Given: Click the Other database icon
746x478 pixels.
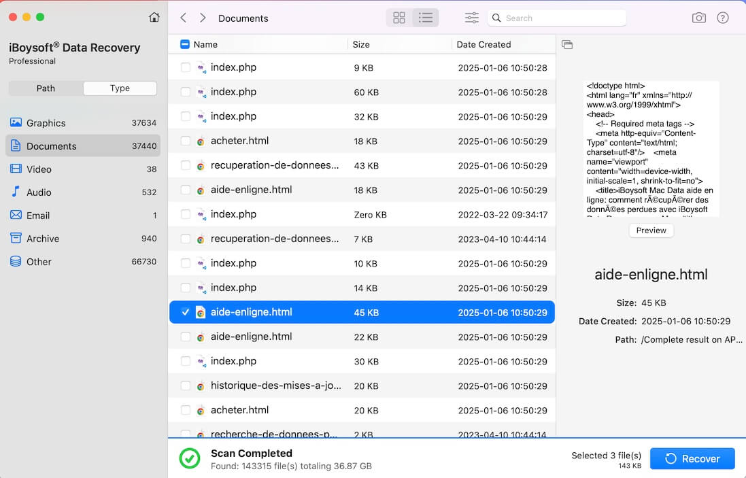Looking at the screenshot, I should 16,262.
